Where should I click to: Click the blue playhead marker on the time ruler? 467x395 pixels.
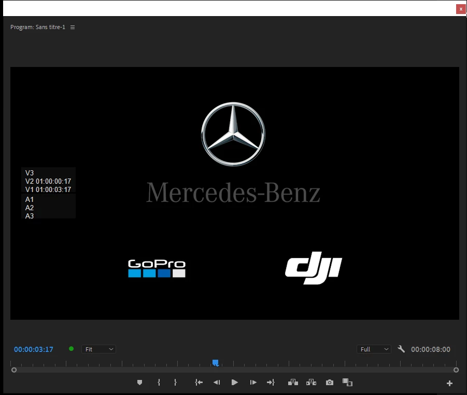pyautogui.click(x=215, y=363)
